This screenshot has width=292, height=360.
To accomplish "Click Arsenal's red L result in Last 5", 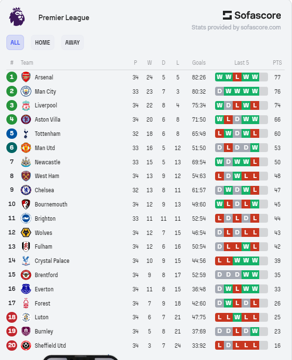I will click(x=237, y=77).
